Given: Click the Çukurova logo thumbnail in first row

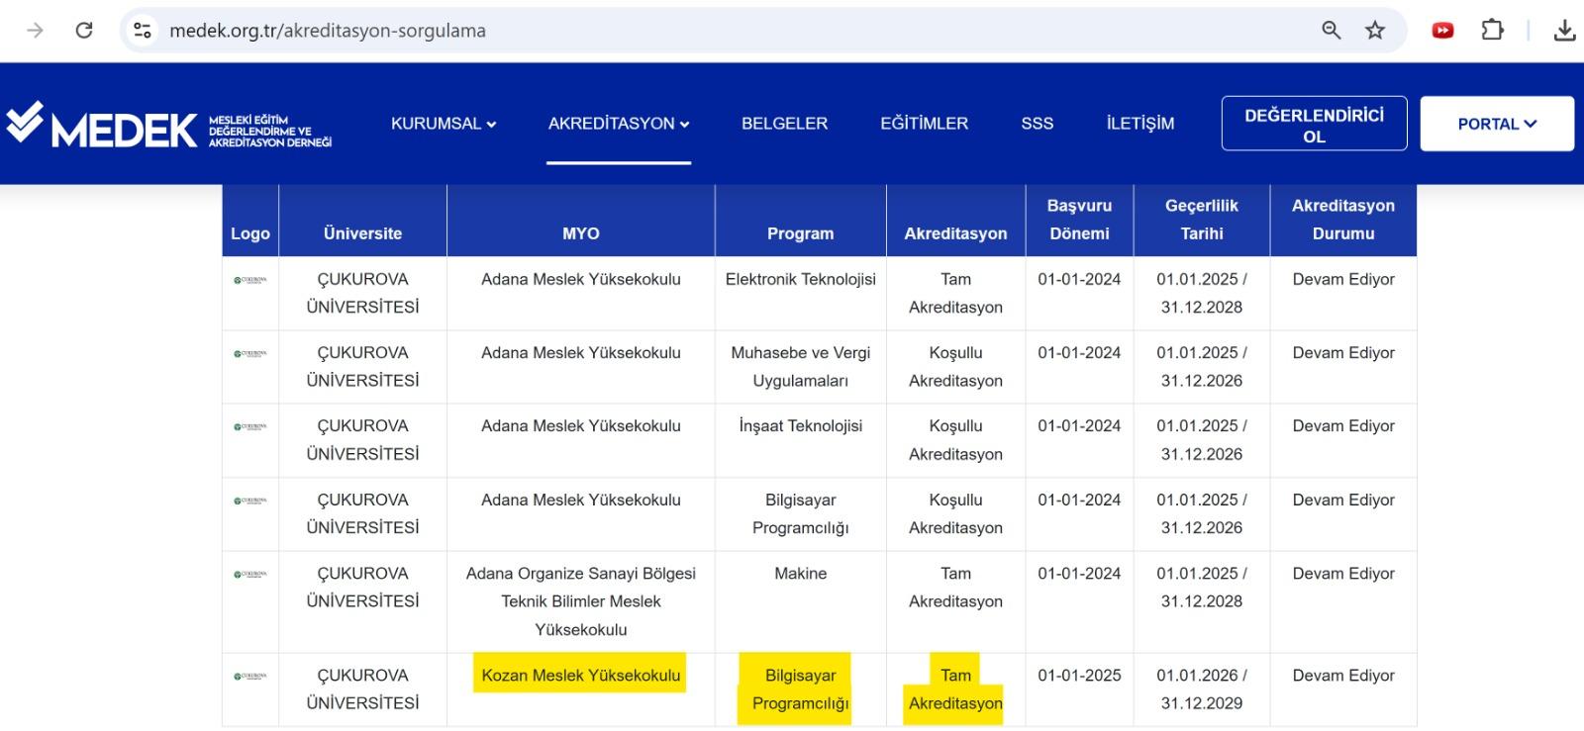Looking at the screenshot, I should 249,280.
